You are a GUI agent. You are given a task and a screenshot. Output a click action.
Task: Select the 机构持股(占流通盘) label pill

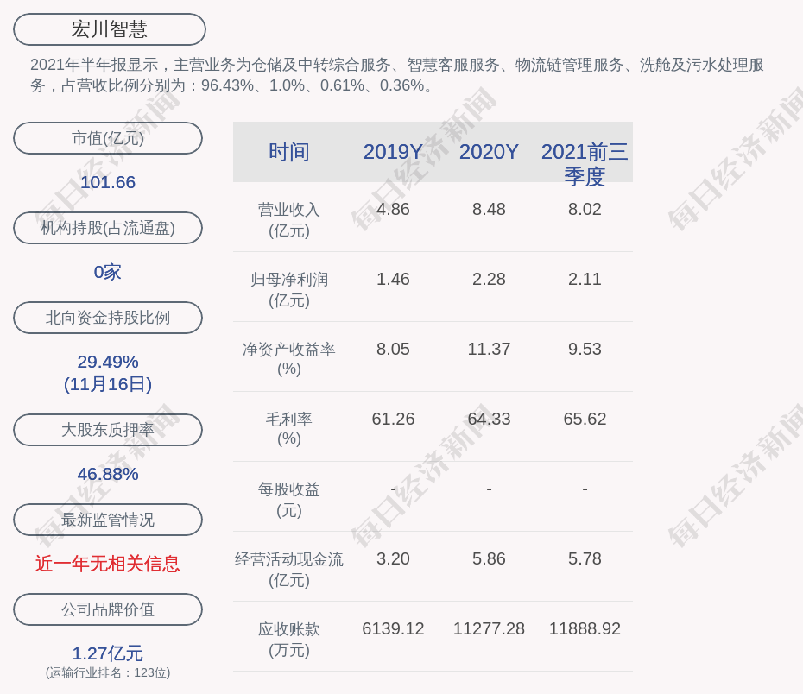(x=108, y=228)
